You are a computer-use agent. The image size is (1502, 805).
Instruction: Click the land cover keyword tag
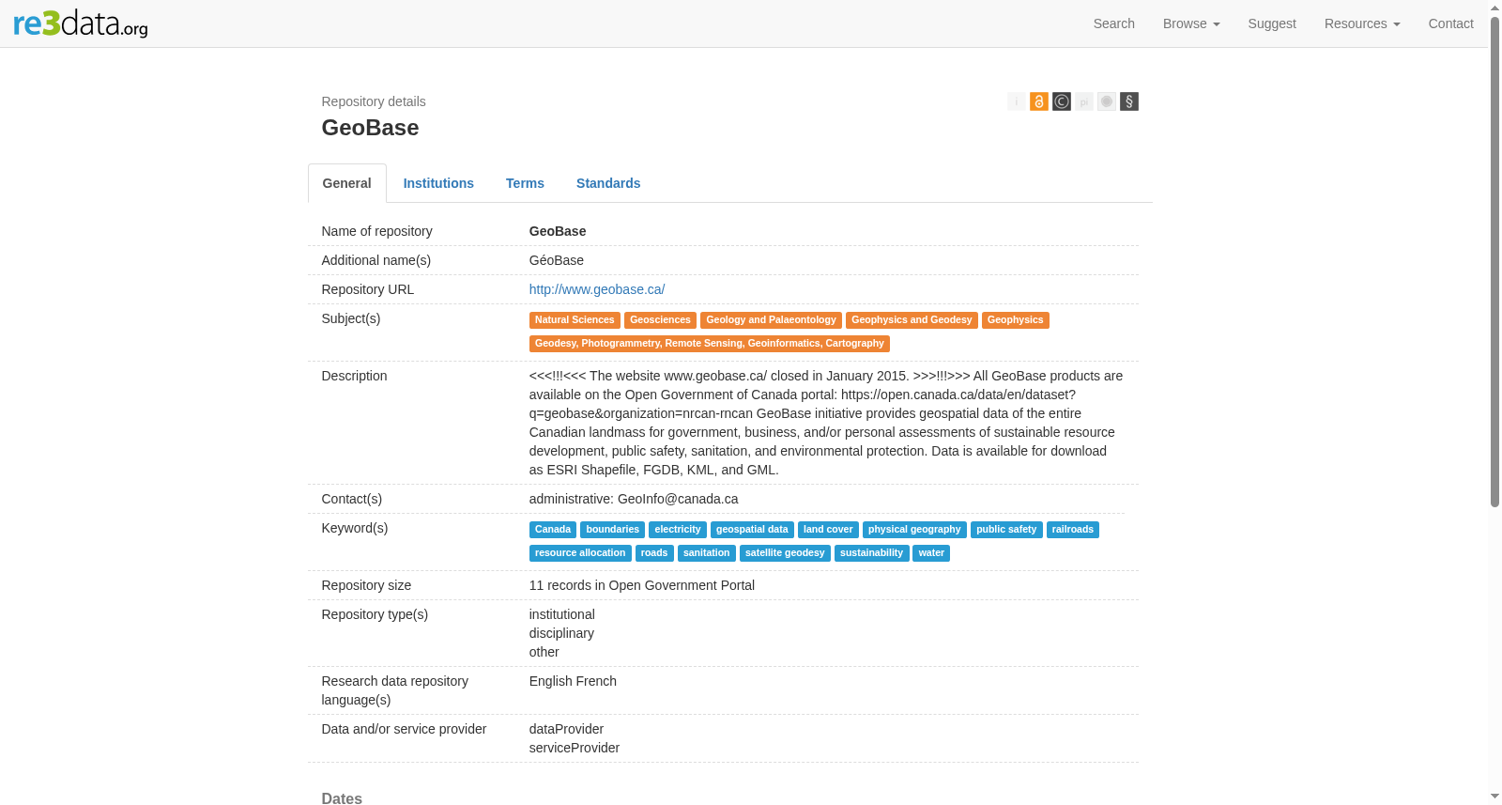coord(828,530)
